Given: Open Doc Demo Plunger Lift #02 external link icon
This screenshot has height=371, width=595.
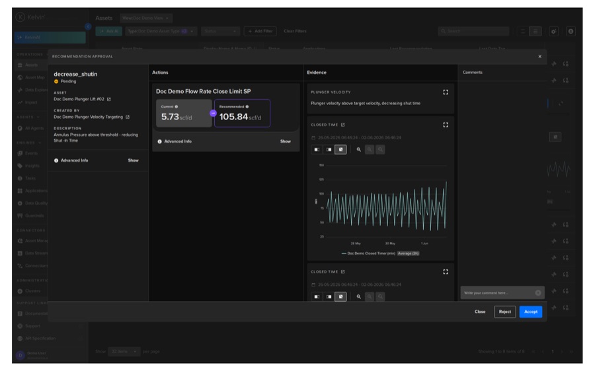Looking at the screenshot, I should 109,99.
